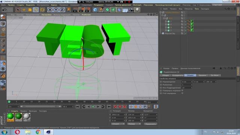Click the 'Применить' button

tap(151, 124)
